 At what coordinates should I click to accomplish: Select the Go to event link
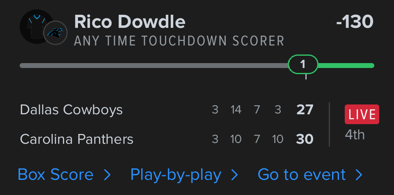(x=302, y=175)
